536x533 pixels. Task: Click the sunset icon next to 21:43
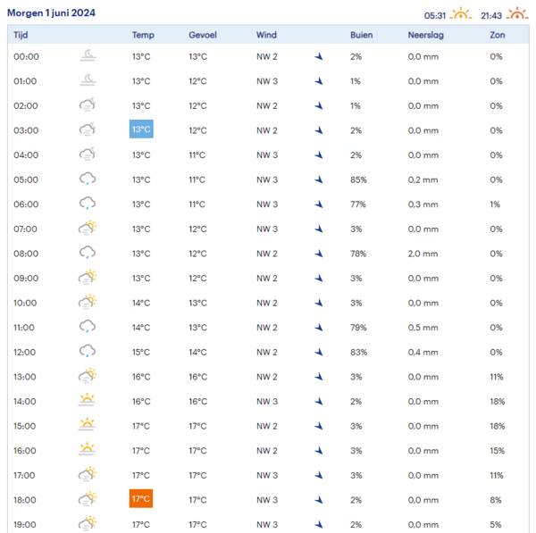517,13
